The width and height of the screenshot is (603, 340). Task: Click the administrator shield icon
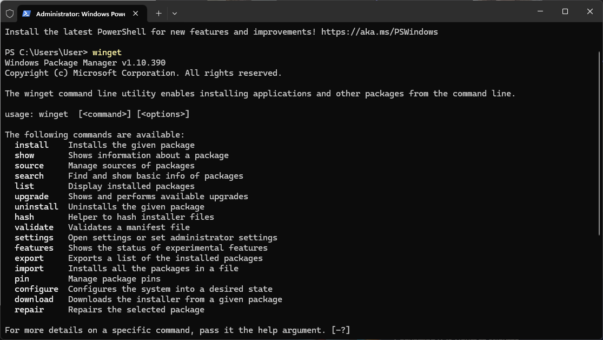pyautogui.click(x=10, y=14)
